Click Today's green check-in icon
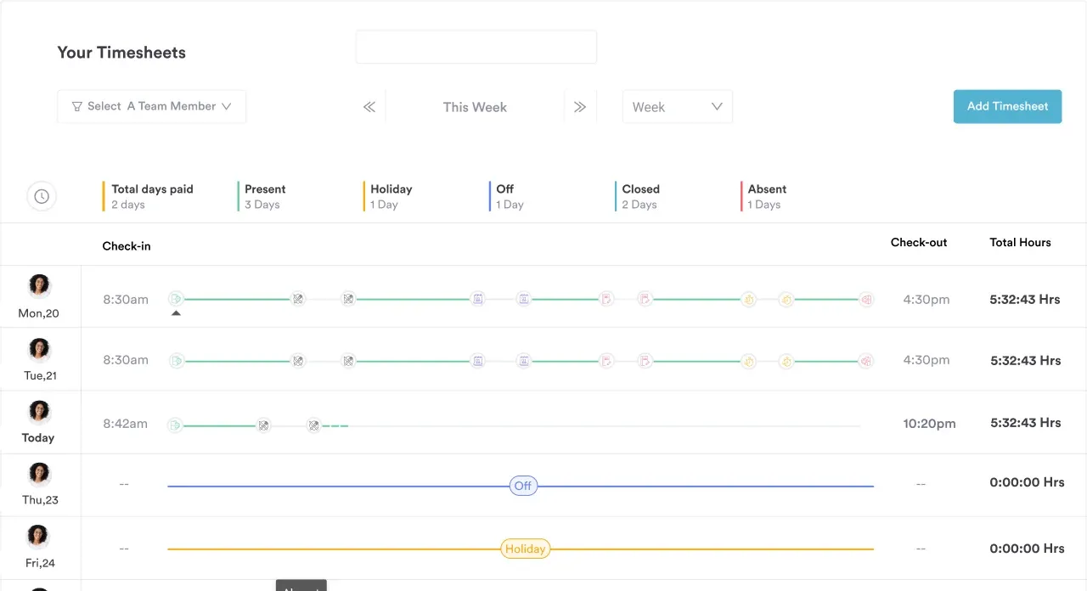Image resolution: width=1087 pixels, height=591 pixels. (x=175, y=425)
